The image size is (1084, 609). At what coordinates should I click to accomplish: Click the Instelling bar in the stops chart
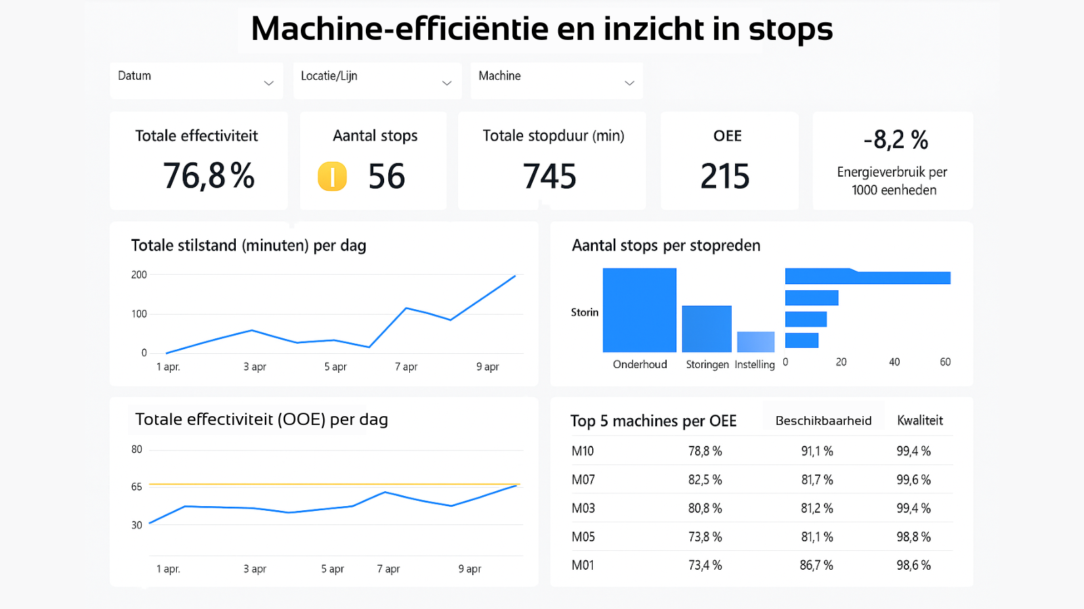pos(755,342)
